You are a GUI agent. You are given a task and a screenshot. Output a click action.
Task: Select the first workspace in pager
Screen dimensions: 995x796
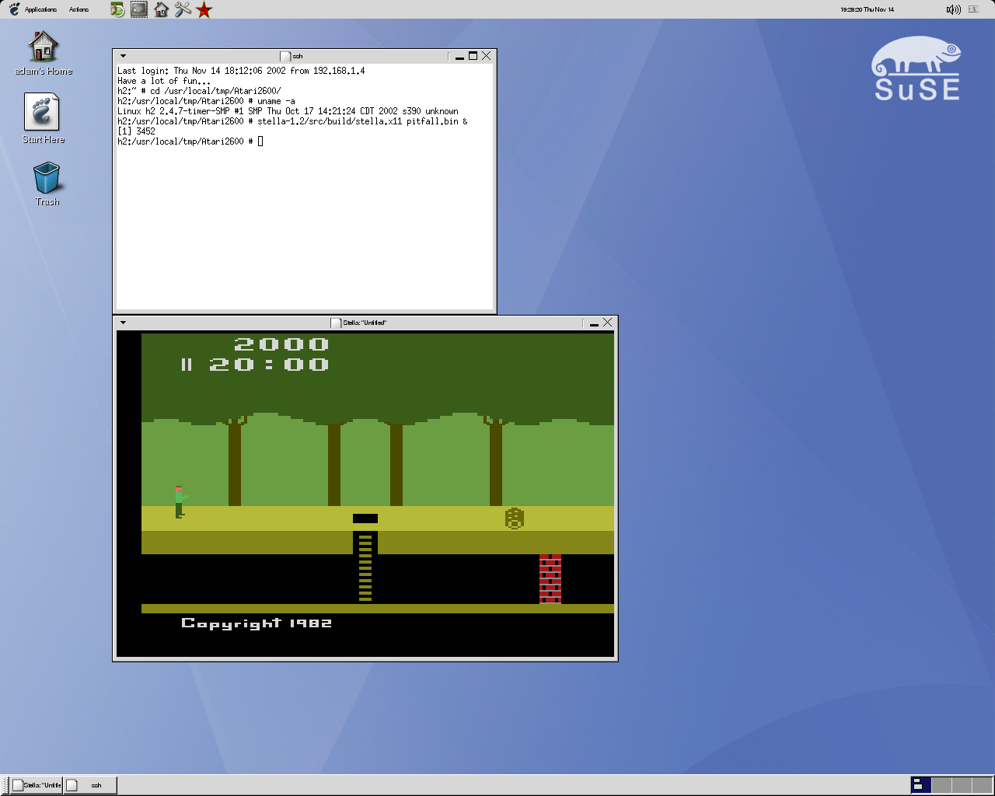[x=920, y=785]
